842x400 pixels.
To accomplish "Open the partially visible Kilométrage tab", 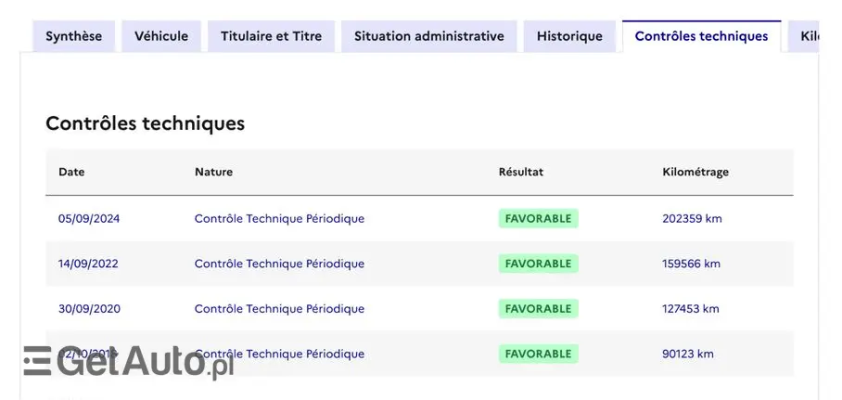I will tap(809, 36).
